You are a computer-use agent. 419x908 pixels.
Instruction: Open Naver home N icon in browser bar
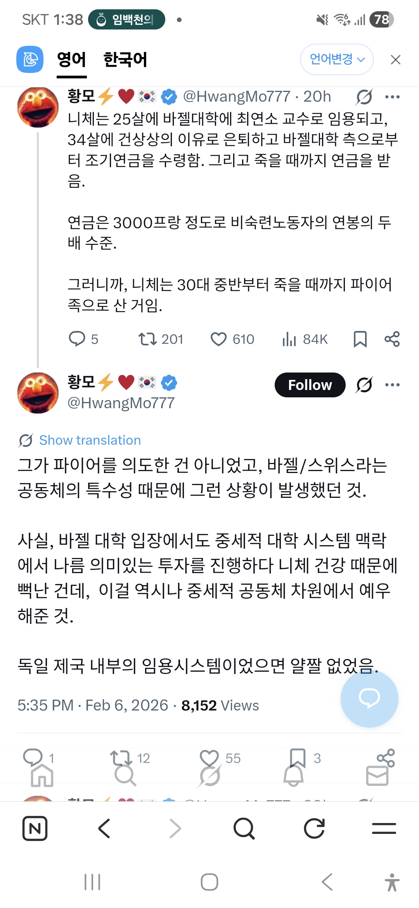(x=35, y=828)
